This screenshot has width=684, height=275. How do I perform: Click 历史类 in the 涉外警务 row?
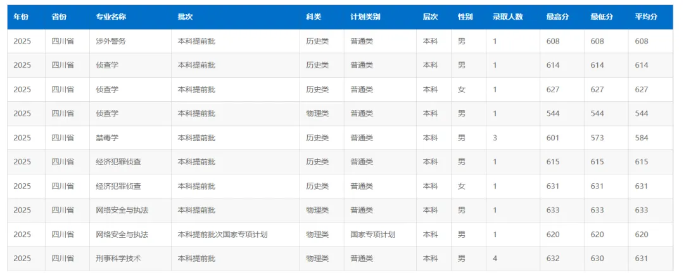tap(317, 41)
